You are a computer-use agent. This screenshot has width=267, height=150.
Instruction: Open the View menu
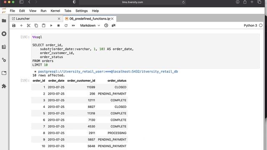pos(33,11)
